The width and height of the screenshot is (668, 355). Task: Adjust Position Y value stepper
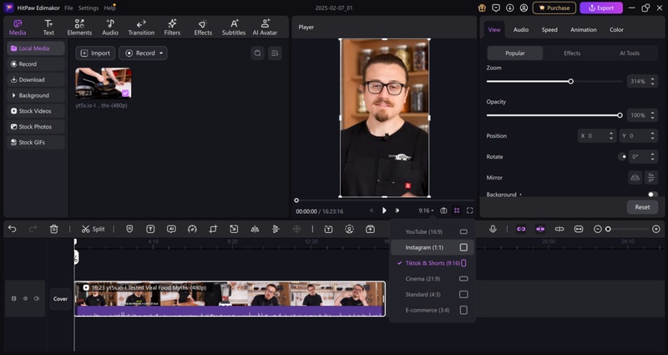pos(652,135)
